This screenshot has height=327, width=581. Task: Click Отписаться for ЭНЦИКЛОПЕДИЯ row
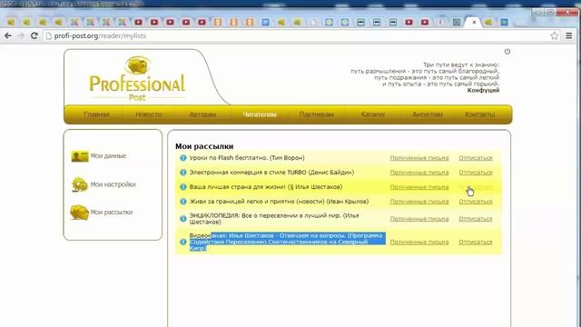pyautogui.click(x=476, y=219)
